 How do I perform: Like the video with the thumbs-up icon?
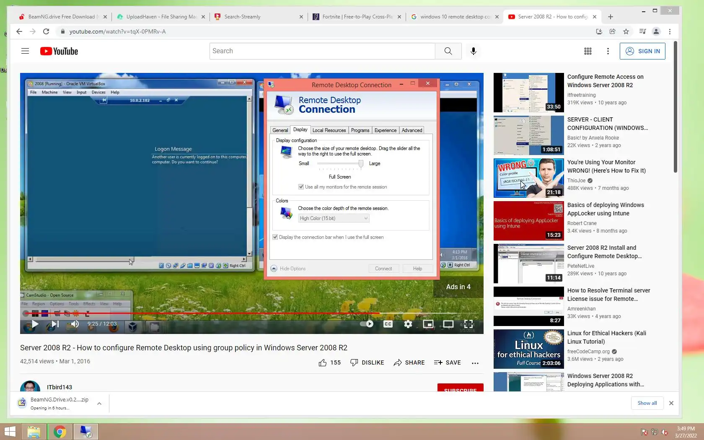[x=322, y=363]
